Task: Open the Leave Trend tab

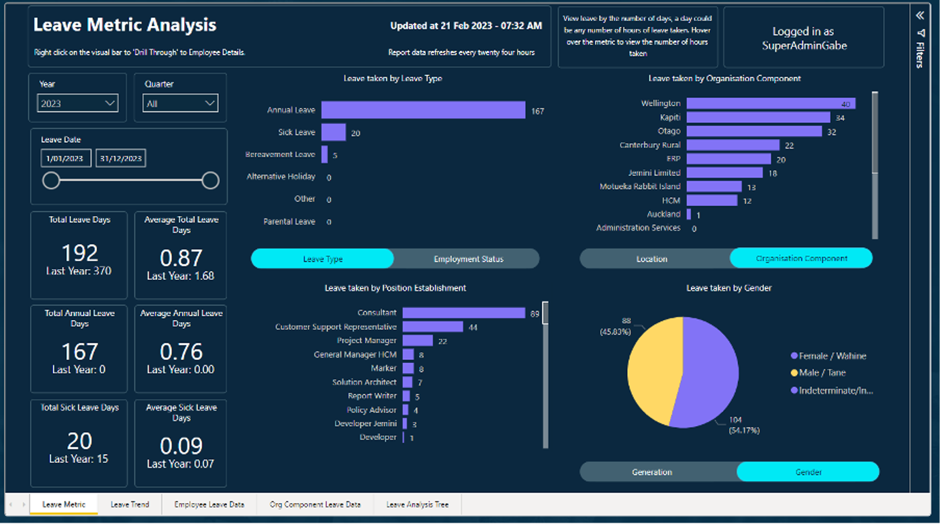Action: click(130, 505)
